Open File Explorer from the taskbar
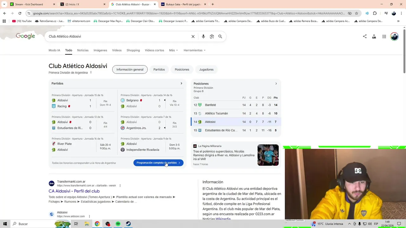The image size is (406, 228). (87, 224)
